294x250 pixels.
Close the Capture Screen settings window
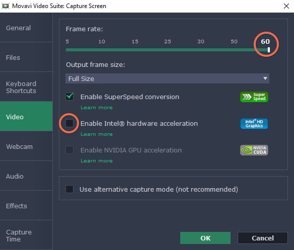[286, 6]
